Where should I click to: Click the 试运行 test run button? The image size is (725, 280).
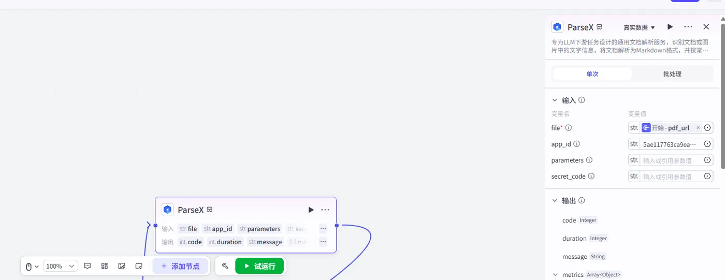click(259, 266)
